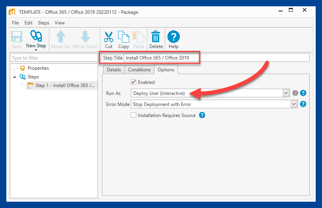Select the Steps tree node
Image resolution: width=322 pixels, height=208 pixels.
tap(33, 77)
